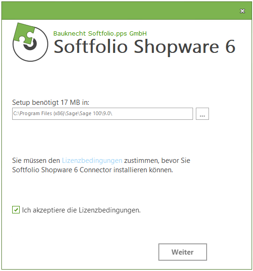
Task: Click the number 6 in the title
Action: [x=231, y=46]
